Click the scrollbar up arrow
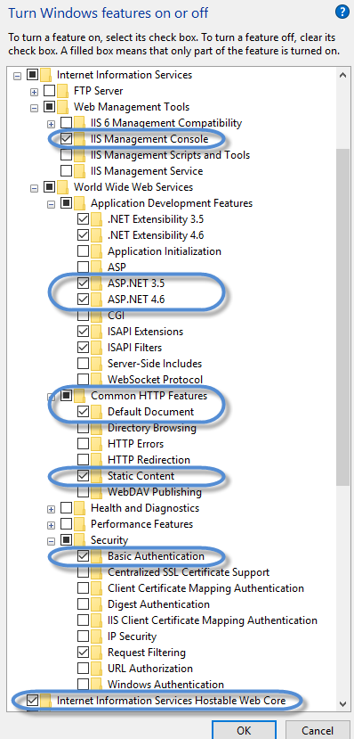Viewport: 354px width, 739px height. [342, 76]
